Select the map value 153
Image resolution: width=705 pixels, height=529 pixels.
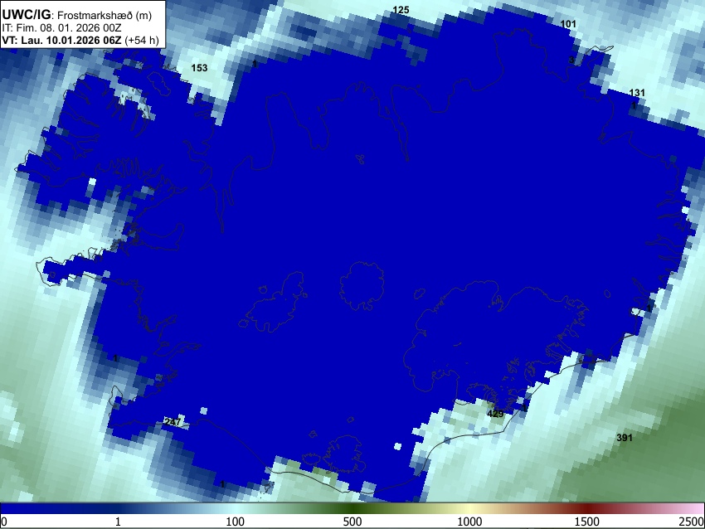click(x=199, y=68)
